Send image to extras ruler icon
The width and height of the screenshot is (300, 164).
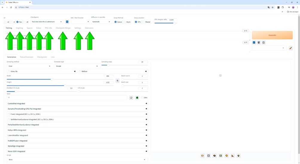[232, 156]
